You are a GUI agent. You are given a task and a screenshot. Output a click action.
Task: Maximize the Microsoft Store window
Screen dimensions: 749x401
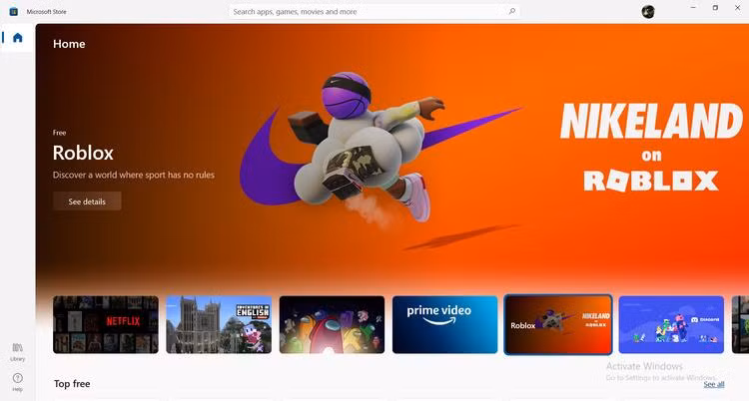tap(715, 8)
